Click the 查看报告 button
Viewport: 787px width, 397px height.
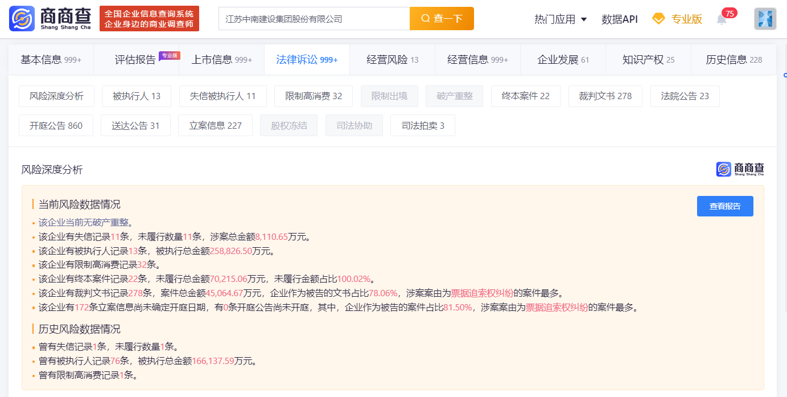(725, 206)
